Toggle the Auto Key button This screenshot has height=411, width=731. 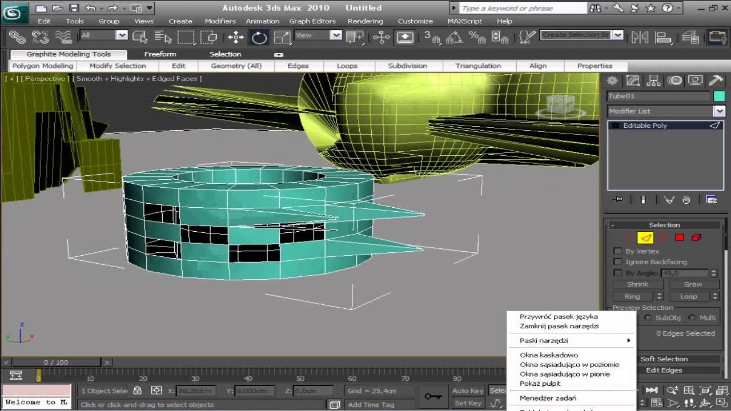468,391
